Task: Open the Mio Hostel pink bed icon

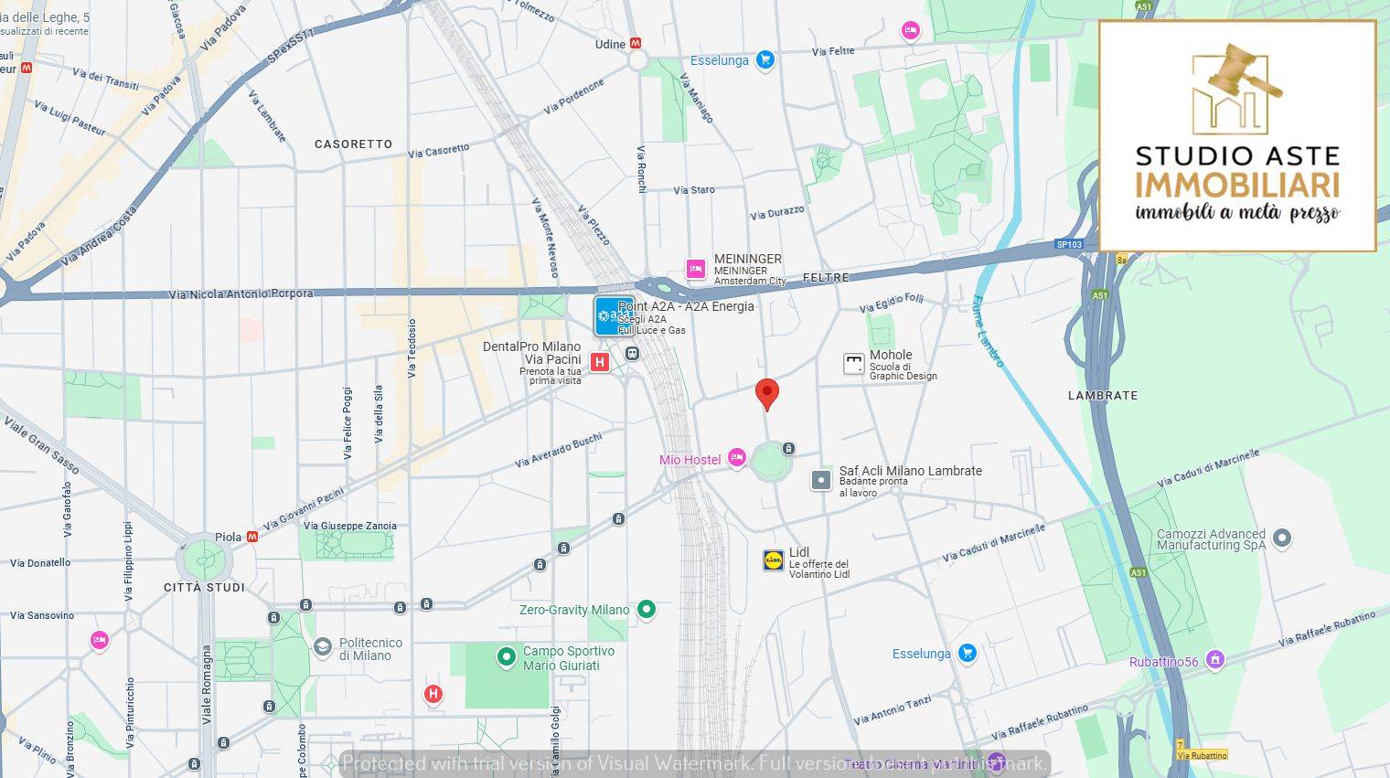Action: 737,459
